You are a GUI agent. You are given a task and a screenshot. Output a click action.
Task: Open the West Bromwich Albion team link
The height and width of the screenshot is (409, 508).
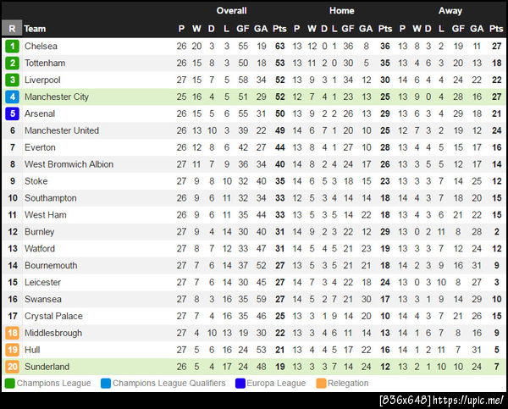coord(69,164)
